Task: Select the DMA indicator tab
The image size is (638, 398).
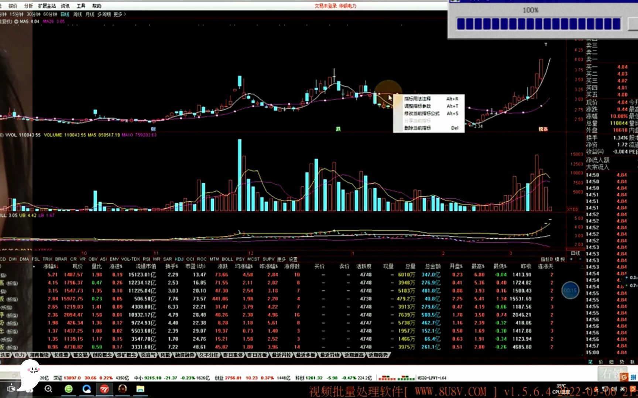Action: point(24,259)
